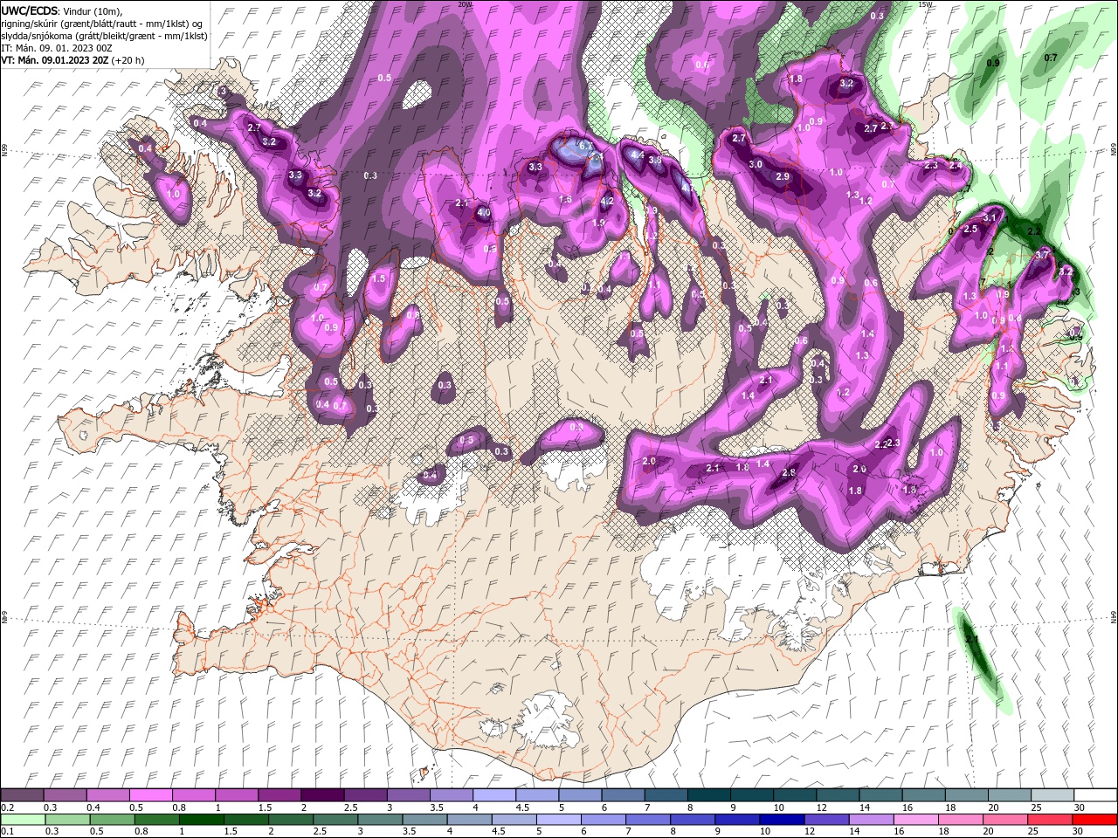
Task: Pick the light pink rain swatch between 16 and 18
Action: (916, 820)
